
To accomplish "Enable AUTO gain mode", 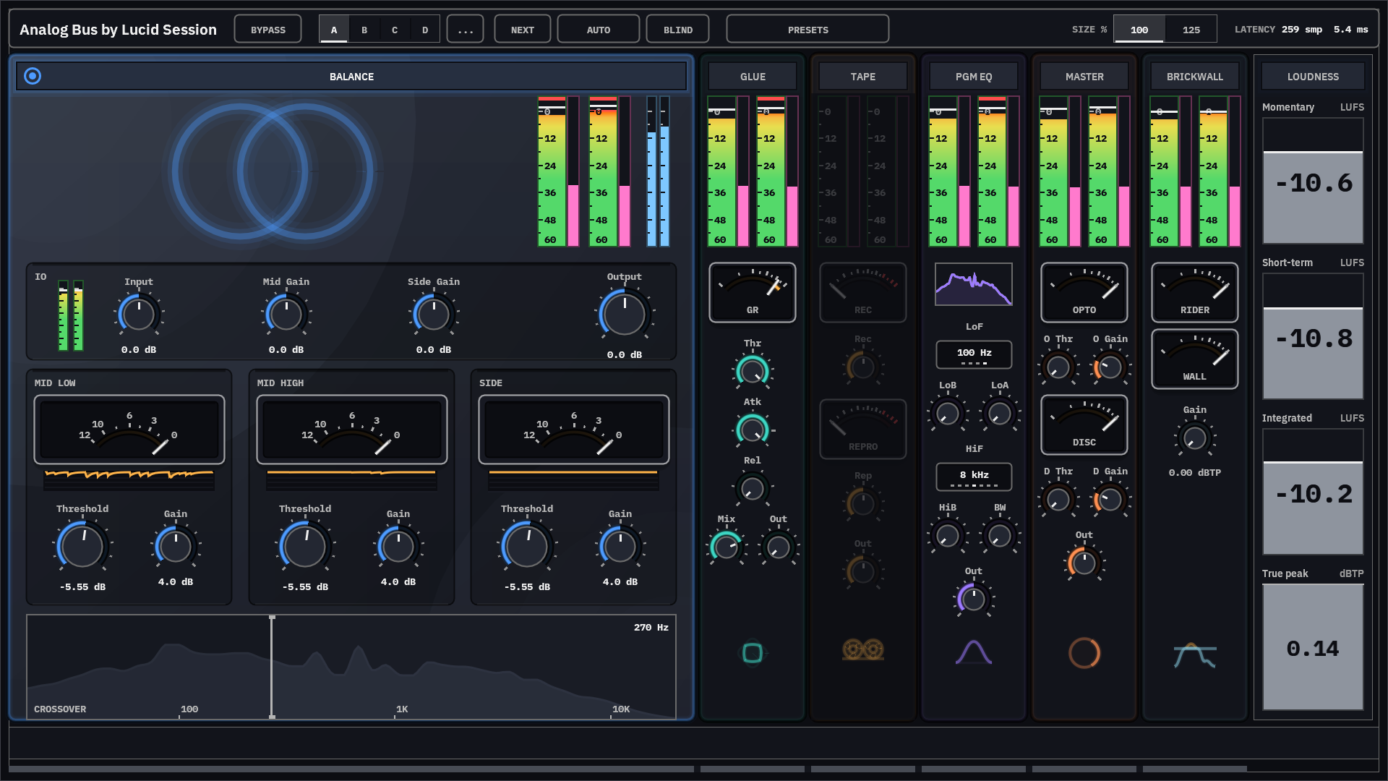I will click(x=599, y=30).
